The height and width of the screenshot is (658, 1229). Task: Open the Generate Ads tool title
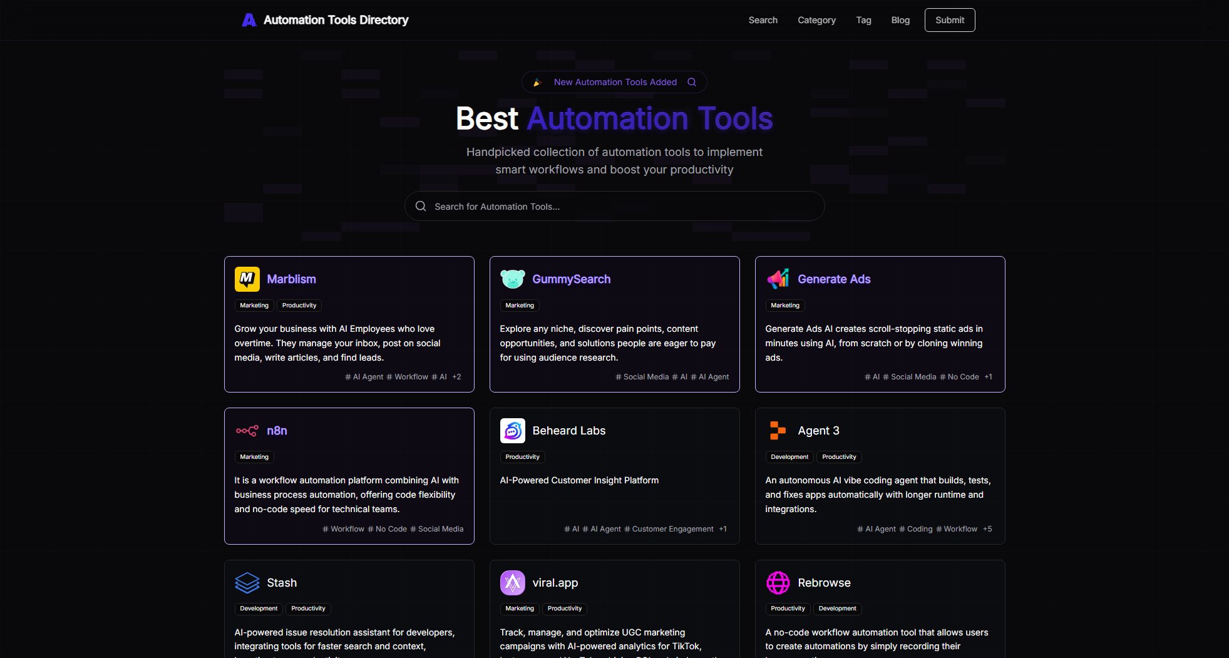click(834, 279)
